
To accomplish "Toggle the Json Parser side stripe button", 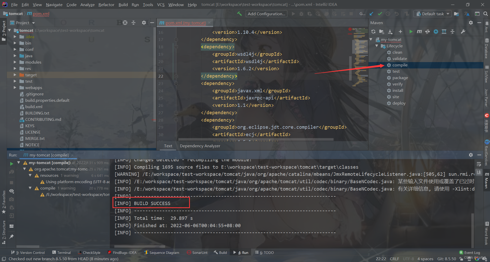I will (486, 97).
